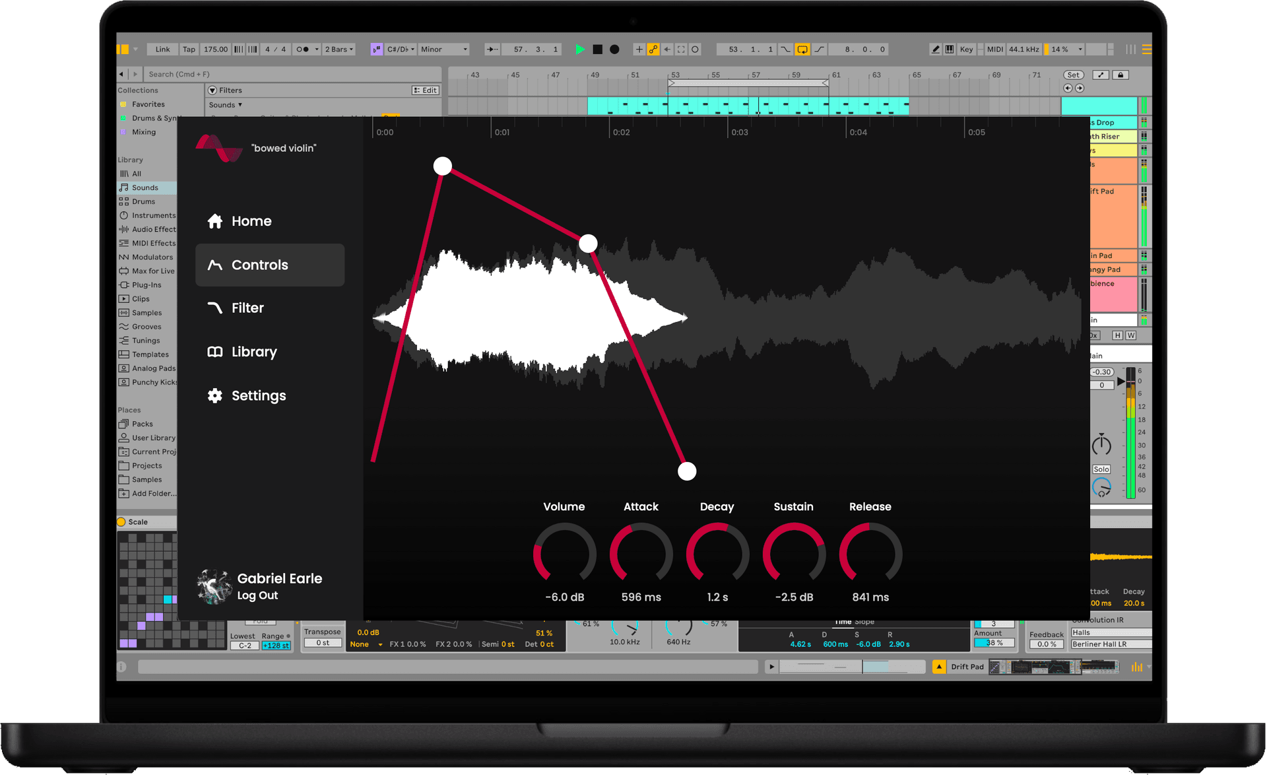Open the metronome settings dropdown arrow
Image resolution: width=1267 pixels, height=775 pixels.
pos(317,50)
